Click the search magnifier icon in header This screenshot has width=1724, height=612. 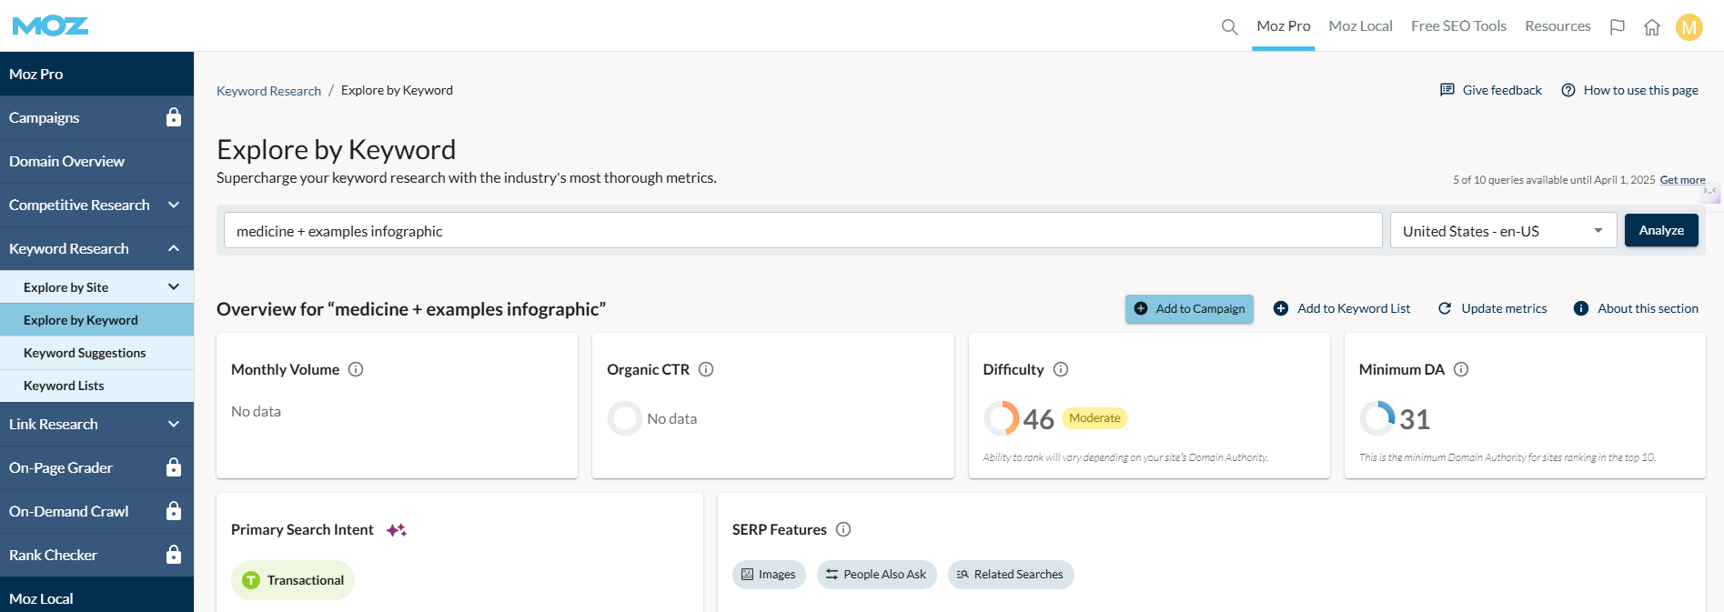coord(1229,27)
